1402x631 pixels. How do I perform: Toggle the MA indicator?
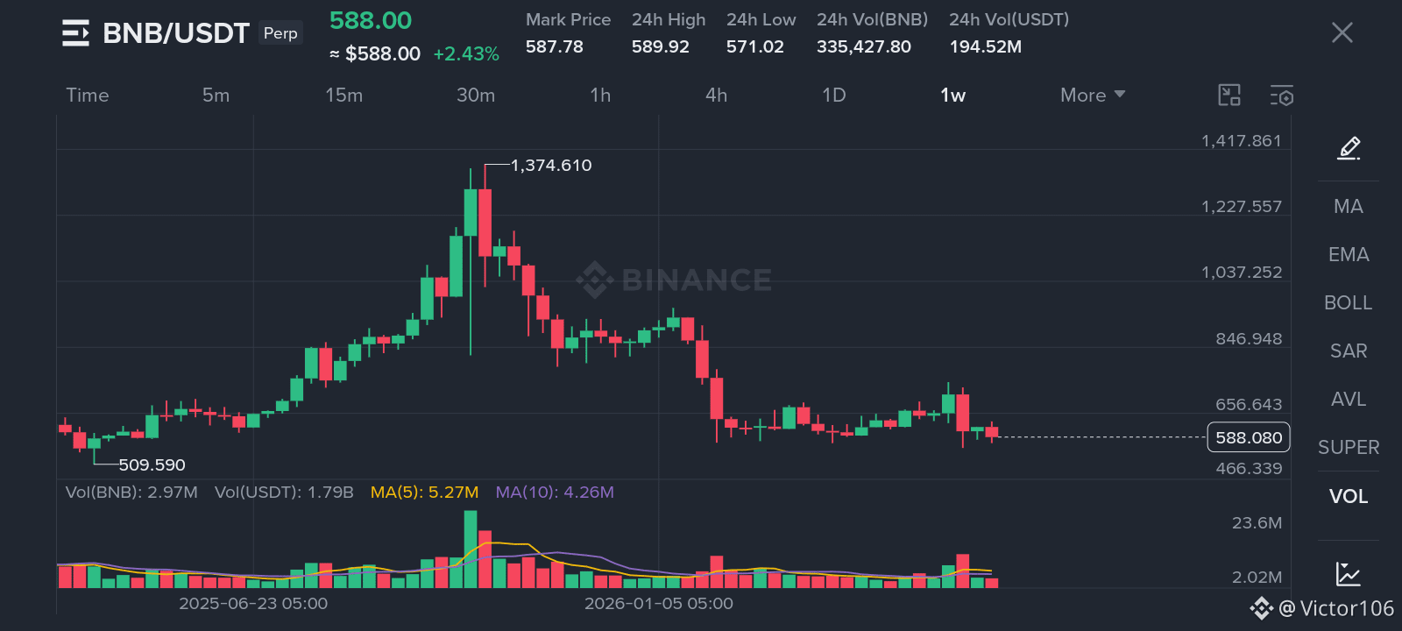tap(1348, 206)
